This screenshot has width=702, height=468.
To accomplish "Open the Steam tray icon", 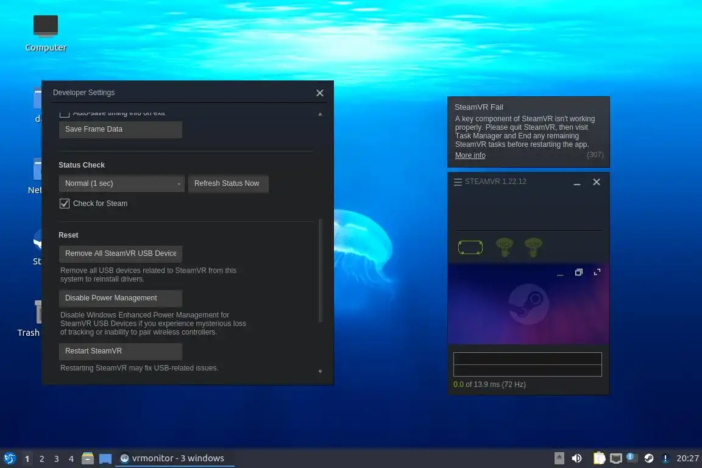I will pyautogui.click(x=649, y=458).
